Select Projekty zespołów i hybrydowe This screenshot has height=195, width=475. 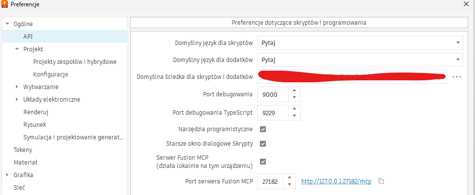point(75,62)
